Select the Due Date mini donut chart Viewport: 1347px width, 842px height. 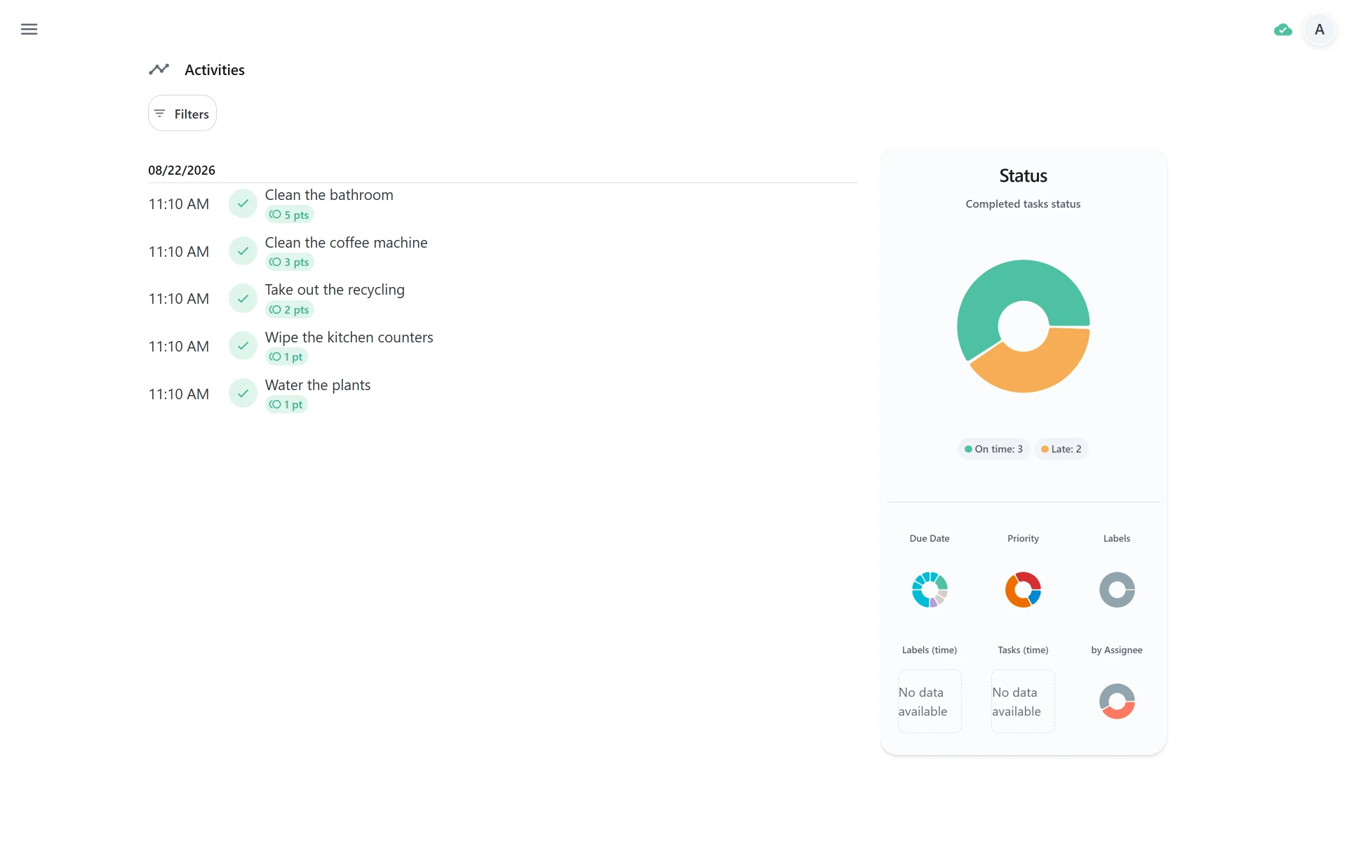click(x=930, y=589)
